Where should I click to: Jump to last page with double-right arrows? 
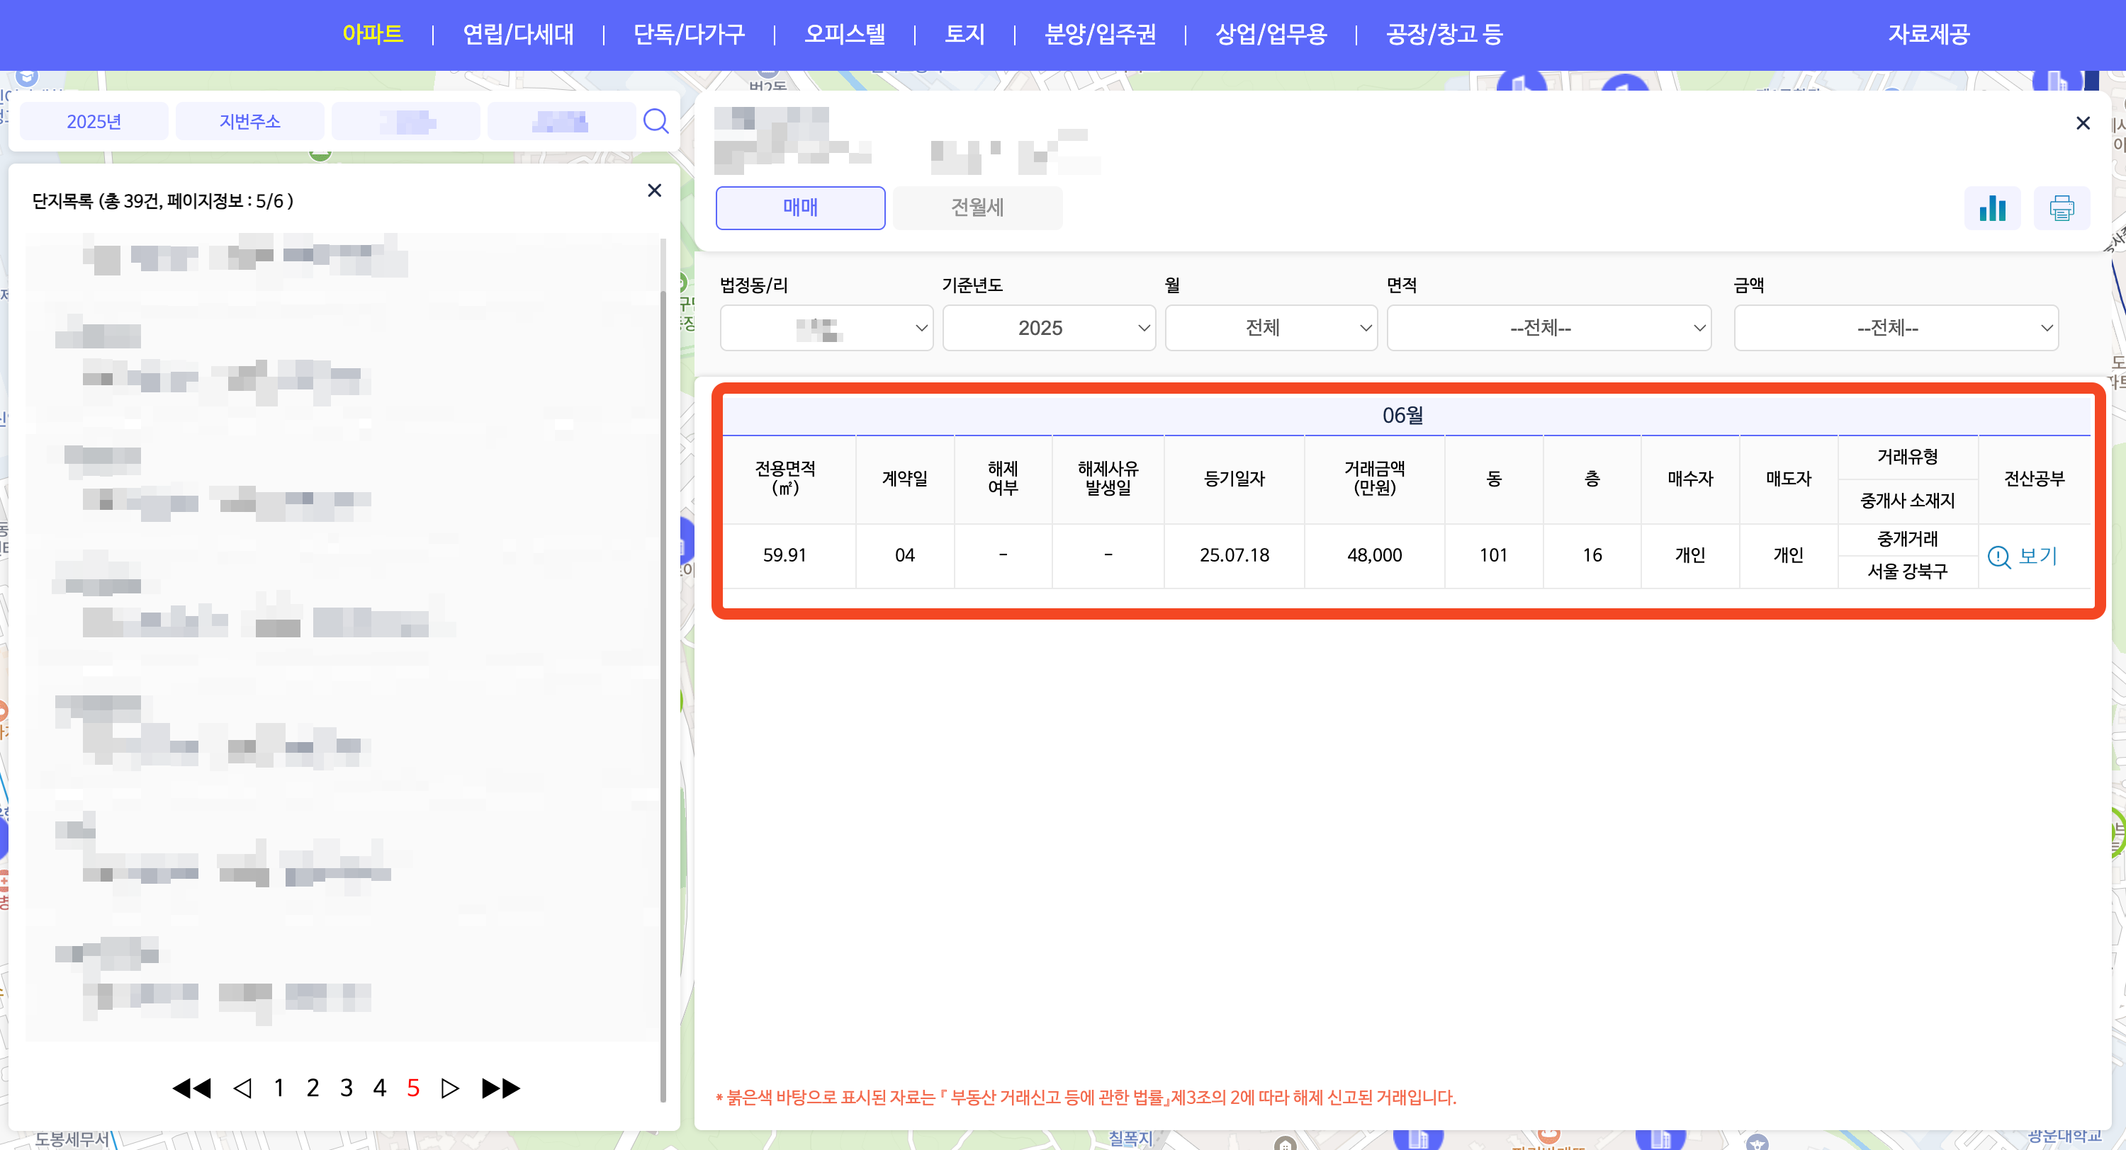pos(500,1088)
